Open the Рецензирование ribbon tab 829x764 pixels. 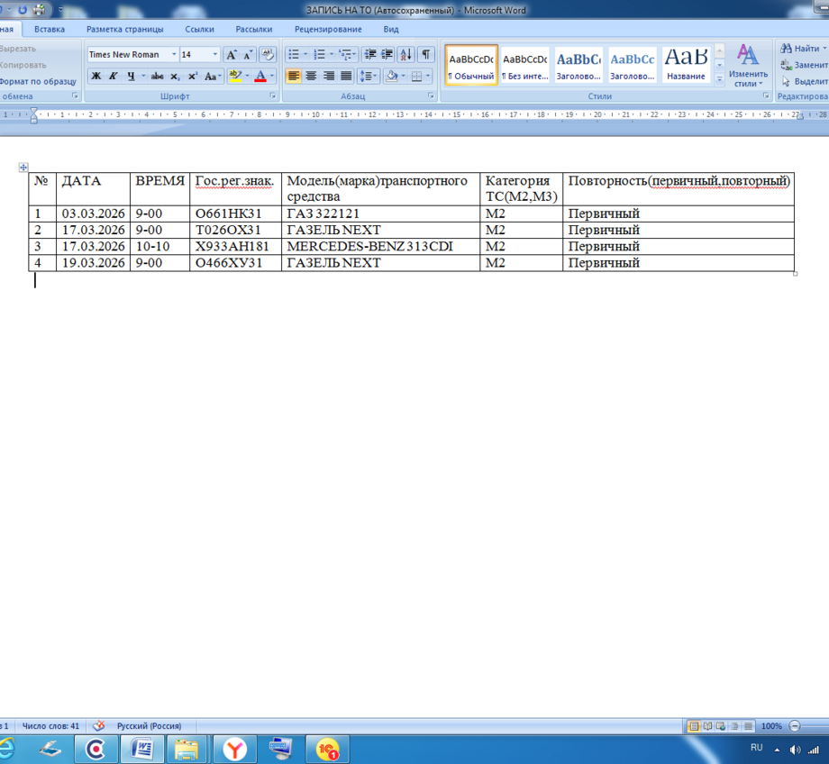pos(328,29)
